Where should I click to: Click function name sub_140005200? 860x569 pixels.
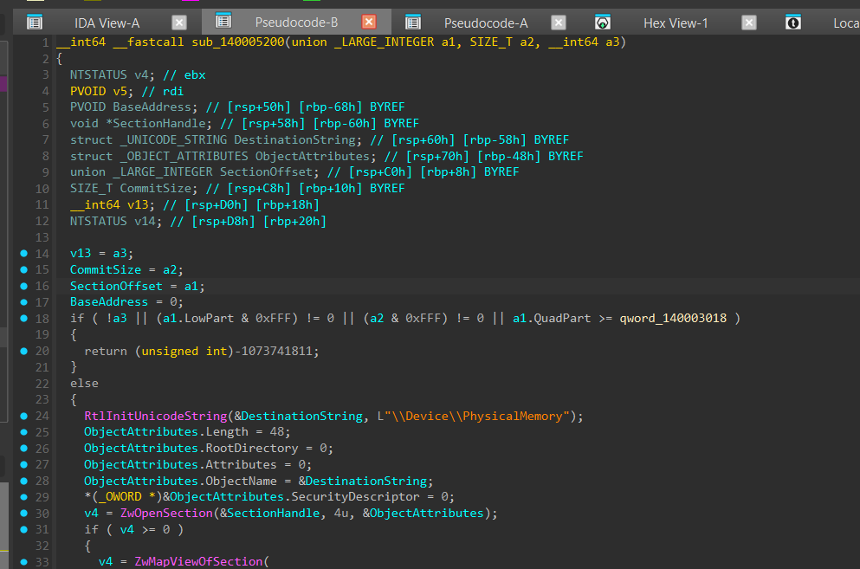pos(238,42)
